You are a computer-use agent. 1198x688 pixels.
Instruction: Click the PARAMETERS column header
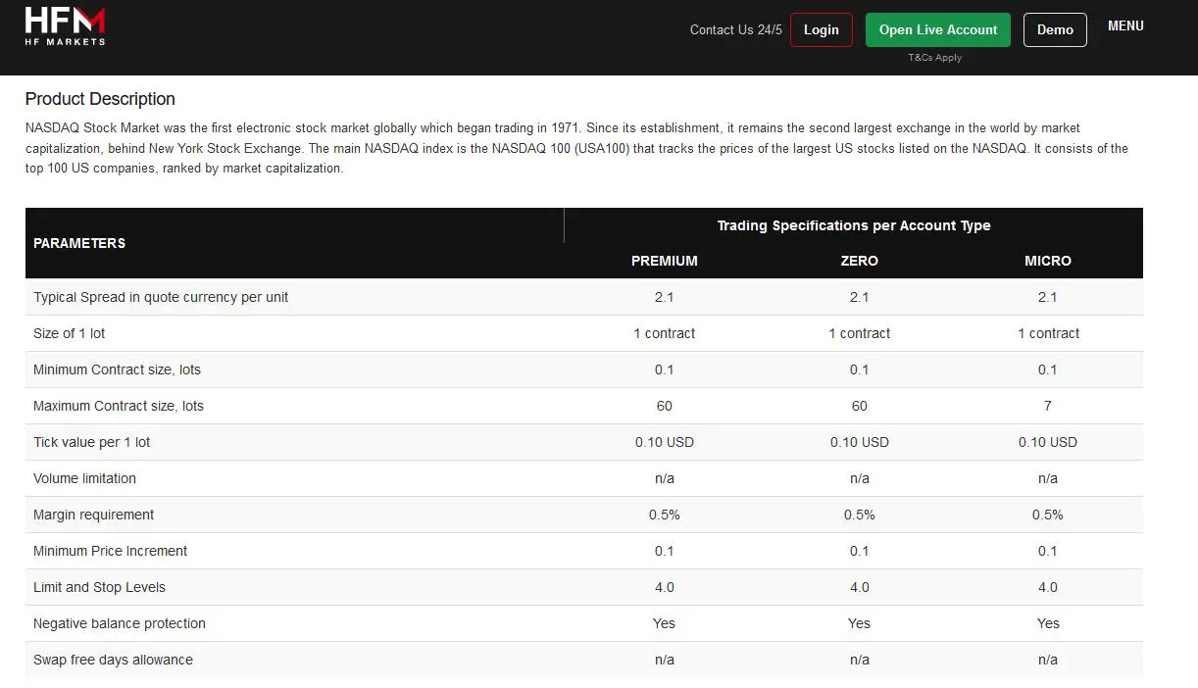(79, 243)
